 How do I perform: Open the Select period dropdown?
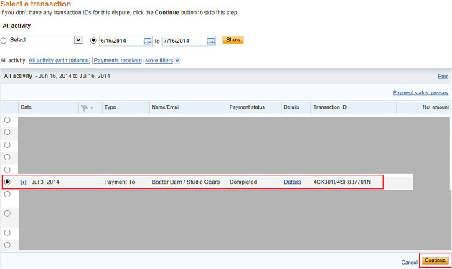(46, 40)
